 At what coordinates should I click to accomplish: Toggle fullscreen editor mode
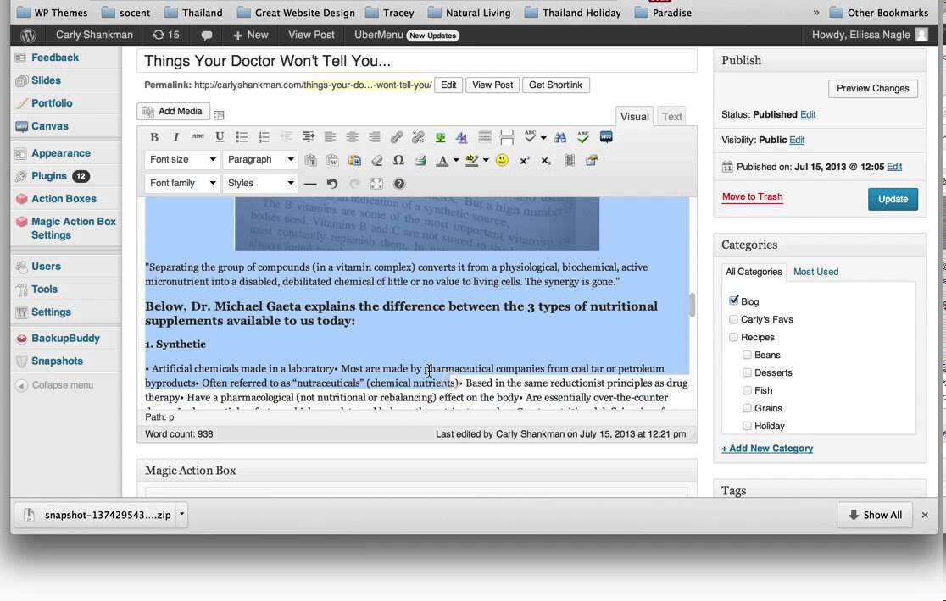pyautogui.click(x=376, y=184)
